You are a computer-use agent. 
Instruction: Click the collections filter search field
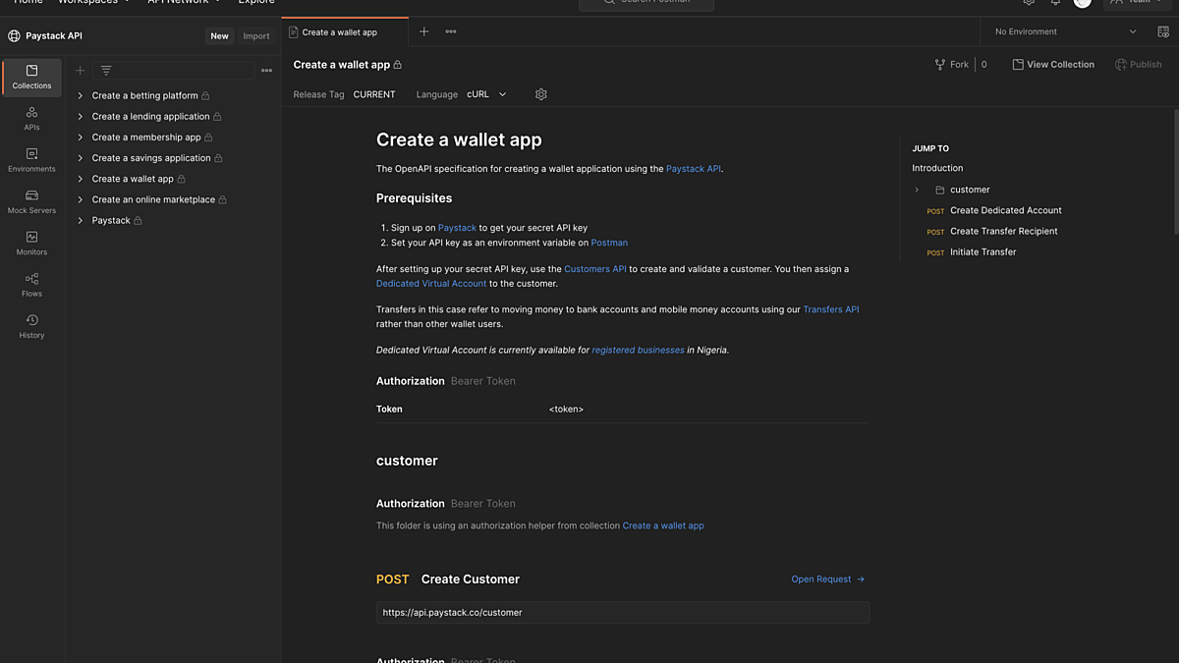pos(174,71)
